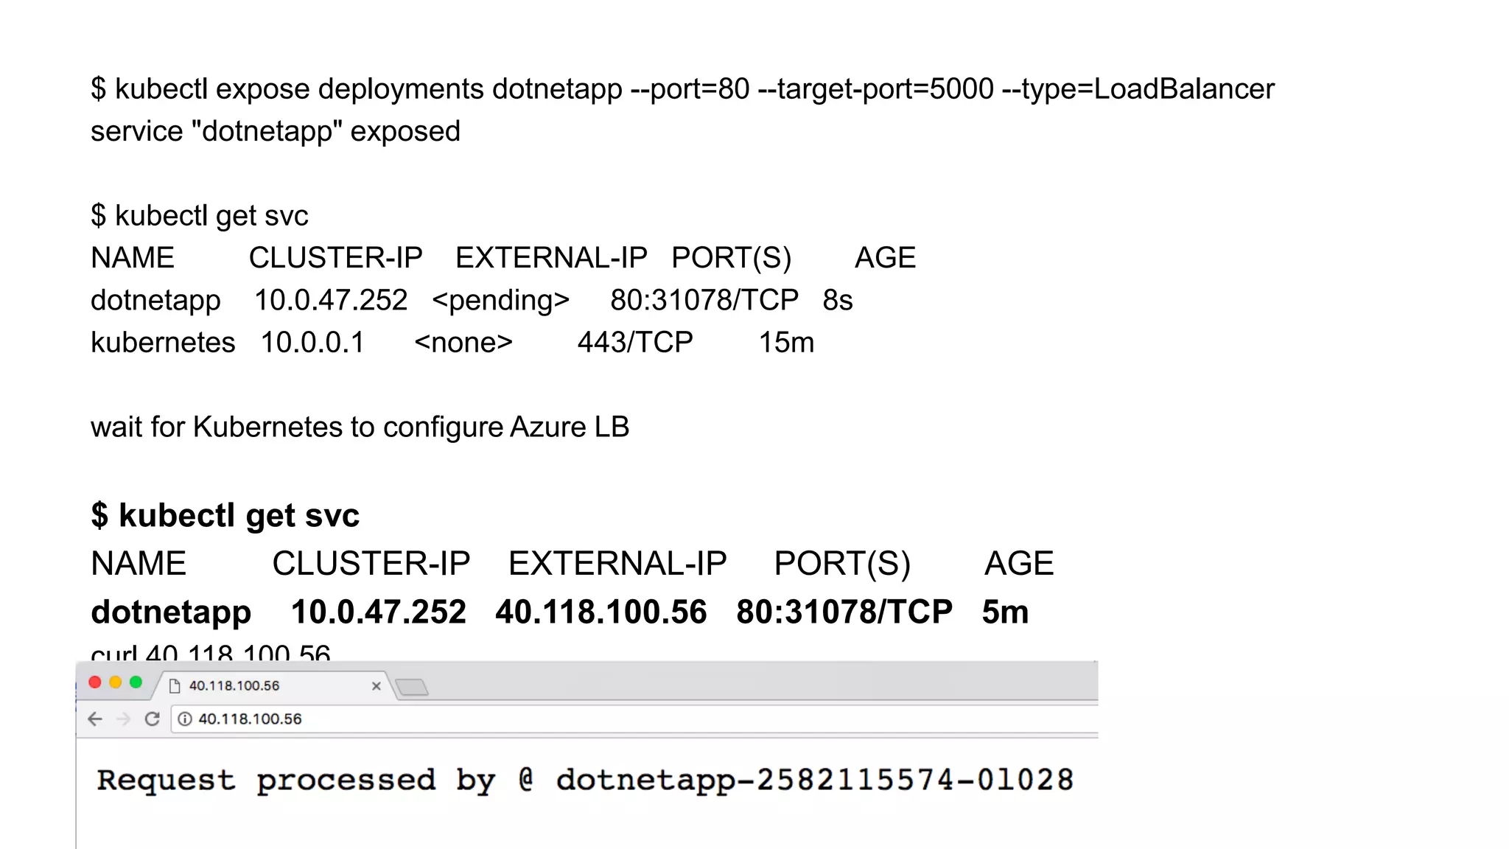
Task: Click the browser back arrow
Action: (95, 719)
